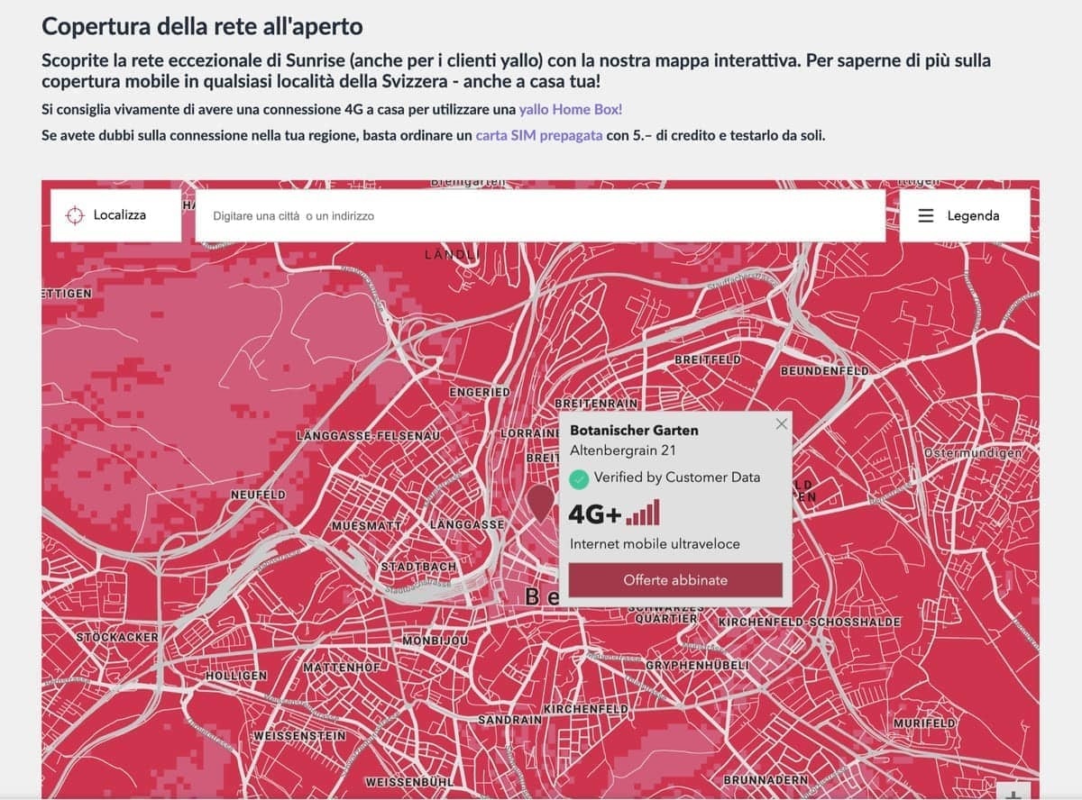Click the GRYPHENHÜBELI label on map

[698, 666]
